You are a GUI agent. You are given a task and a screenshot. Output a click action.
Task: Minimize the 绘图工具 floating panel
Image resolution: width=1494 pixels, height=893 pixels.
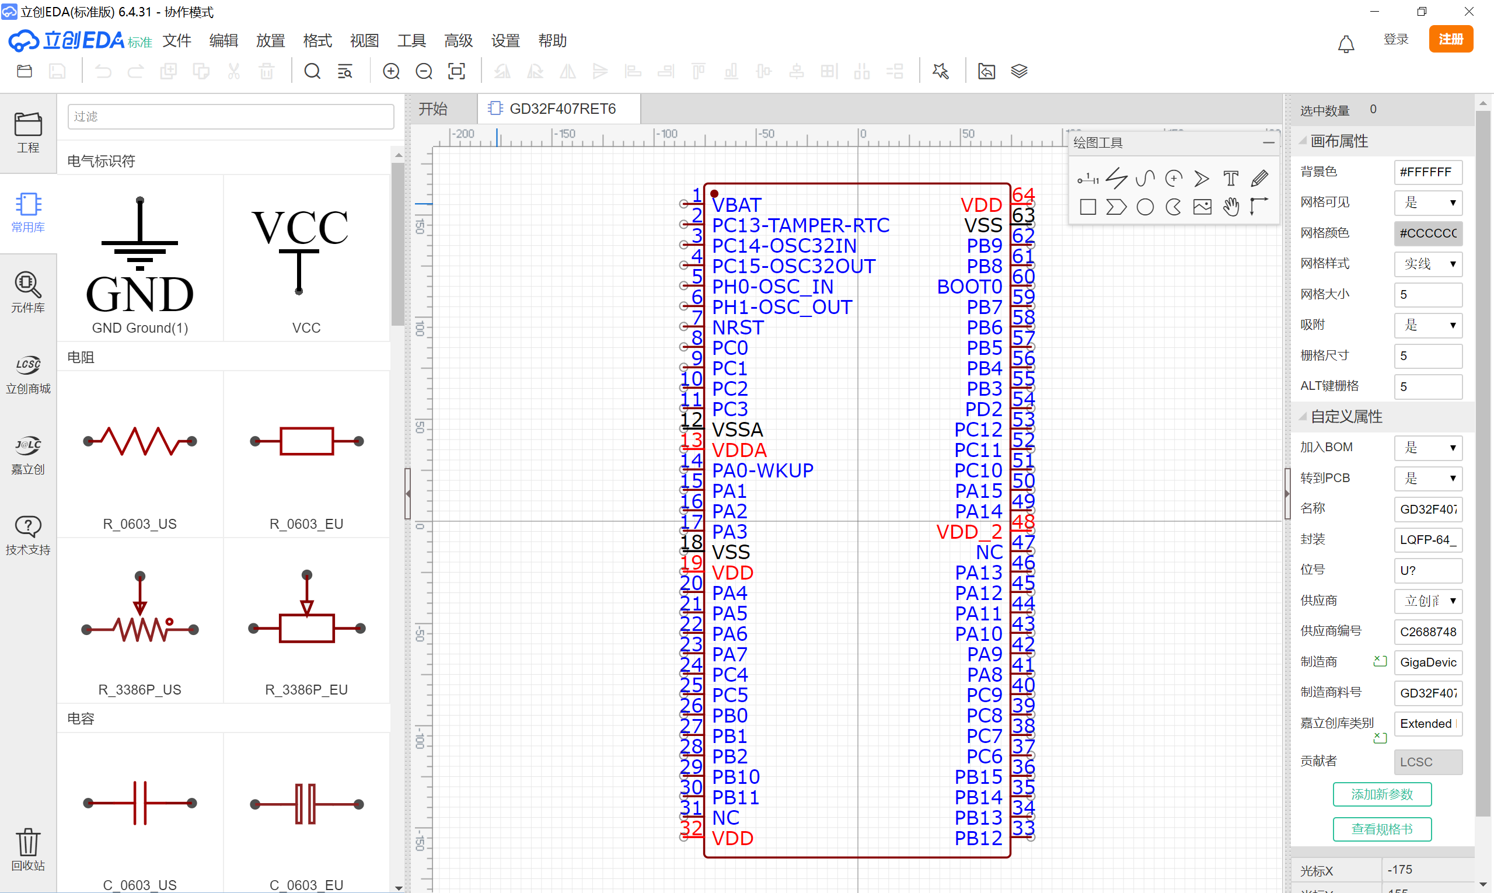[x=1268, y=142]
